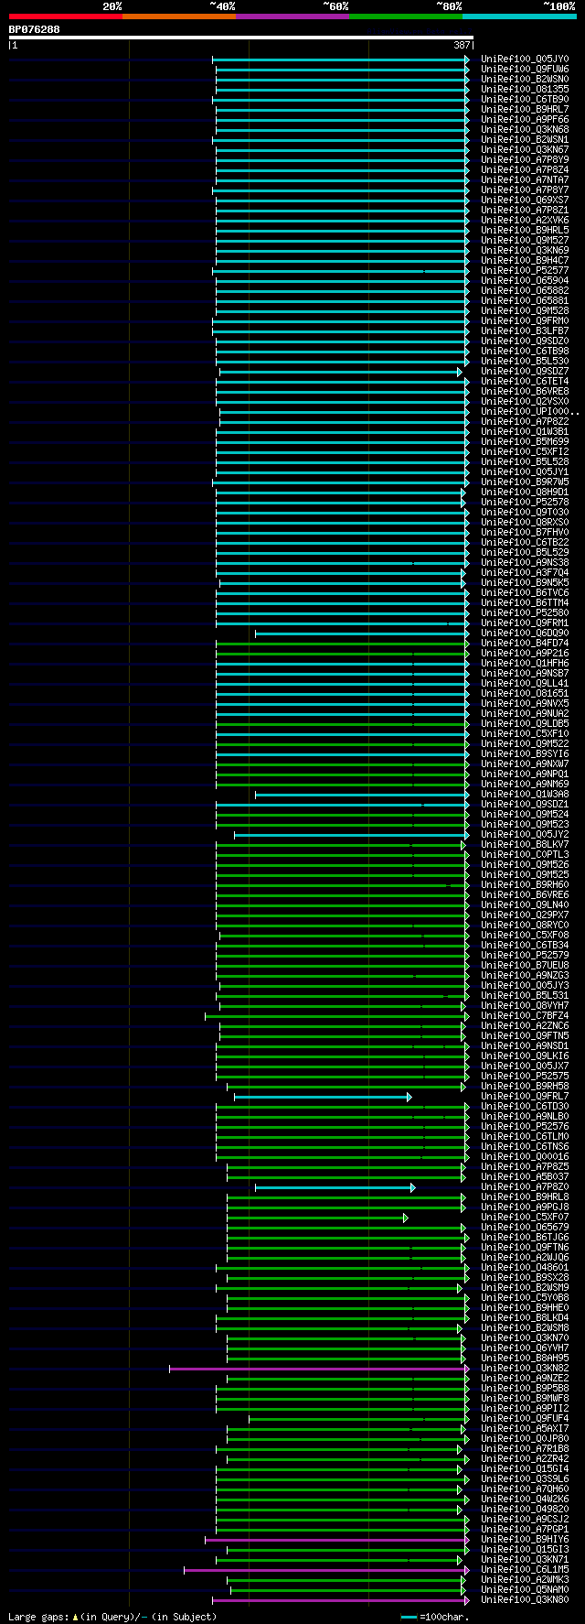Select hit UniRef100_B9H4C7
This screenshot has height=1624, width=585.
(x=525, y=261)
